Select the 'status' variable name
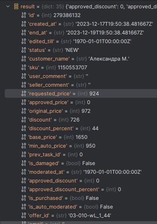 [37, 50]
